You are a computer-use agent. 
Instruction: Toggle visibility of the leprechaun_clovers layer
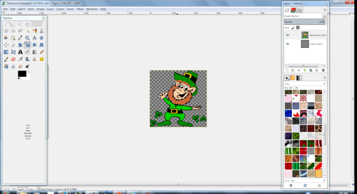pyautogui.click(x=287, y=35)
